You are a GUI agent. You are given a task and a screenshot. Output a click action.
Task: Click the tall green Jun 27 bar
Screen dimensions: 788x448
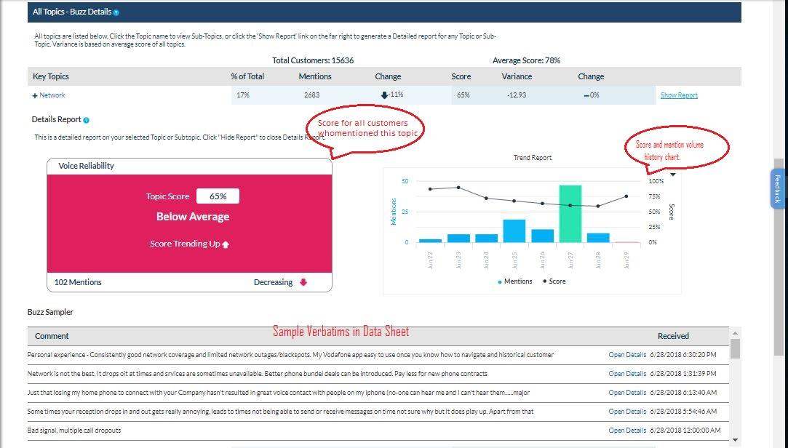coord(570,213)
